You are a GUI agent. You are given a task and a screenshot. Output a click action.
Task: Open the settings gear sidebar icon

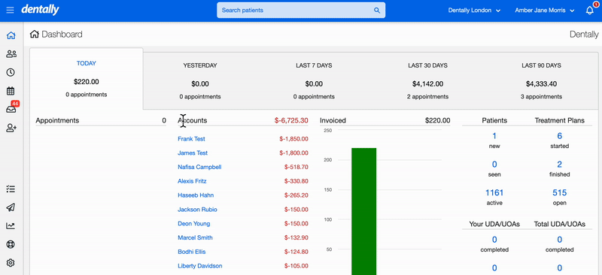(11, 263)
